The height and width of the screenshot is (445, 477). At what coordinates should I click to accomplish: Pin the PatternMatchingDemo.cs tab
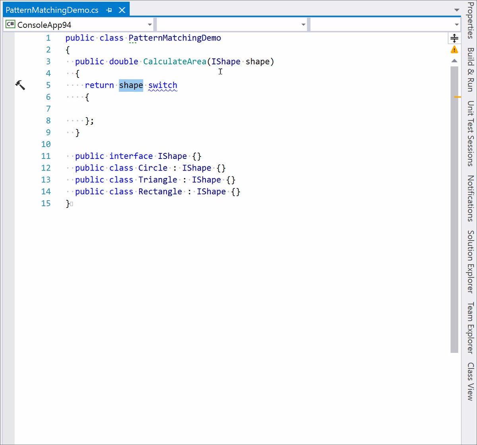pyautogui.click(x=109, y=10)
